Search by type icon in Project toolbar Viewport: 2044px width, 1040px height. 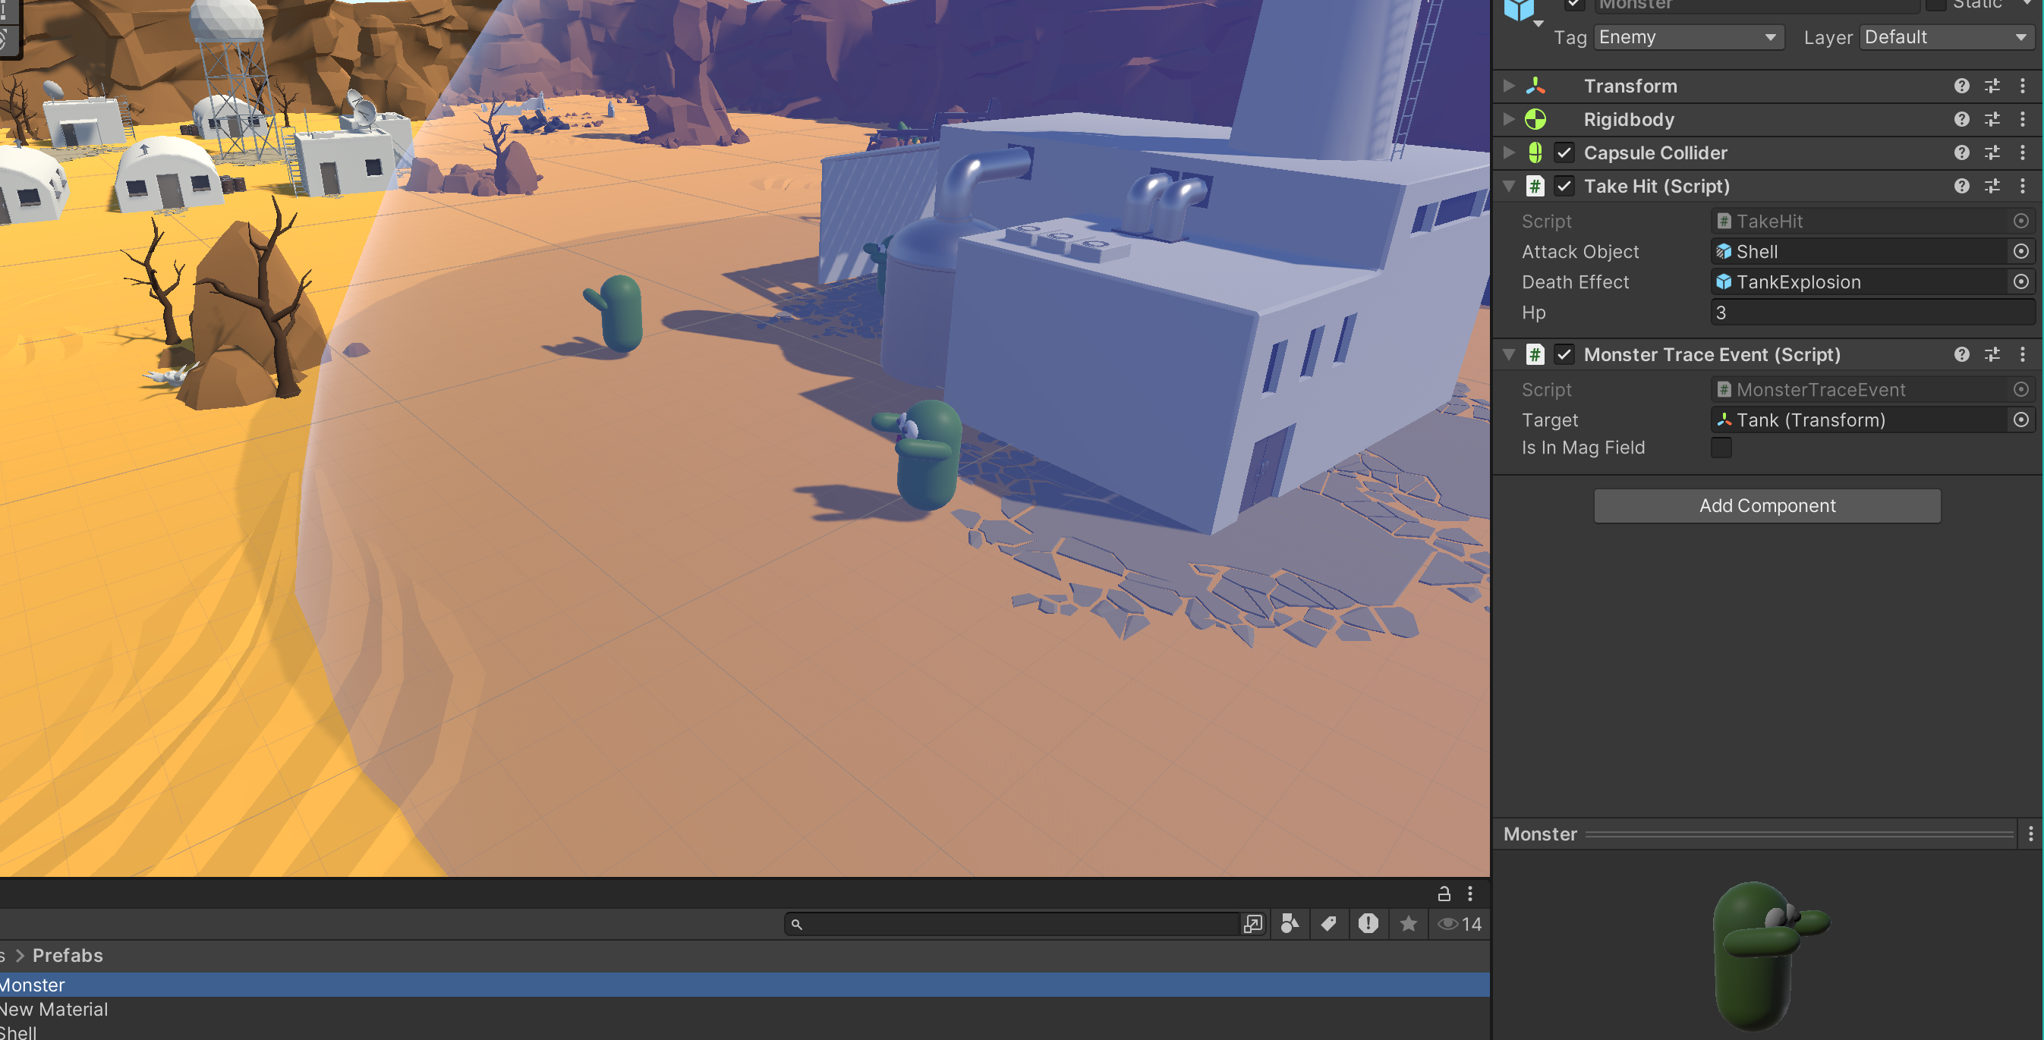(x=1290, y=923)
